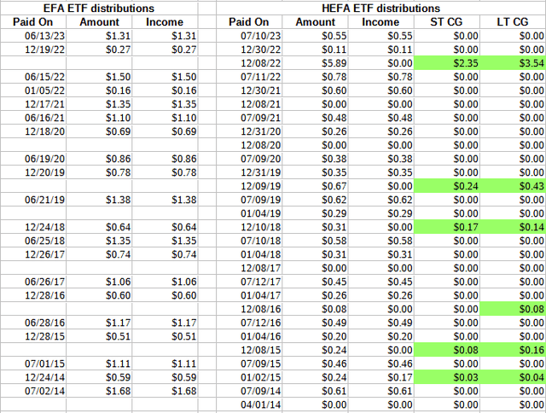Select the $0.67 amount in the 12/09/19 row

click(x=315, y=186)
